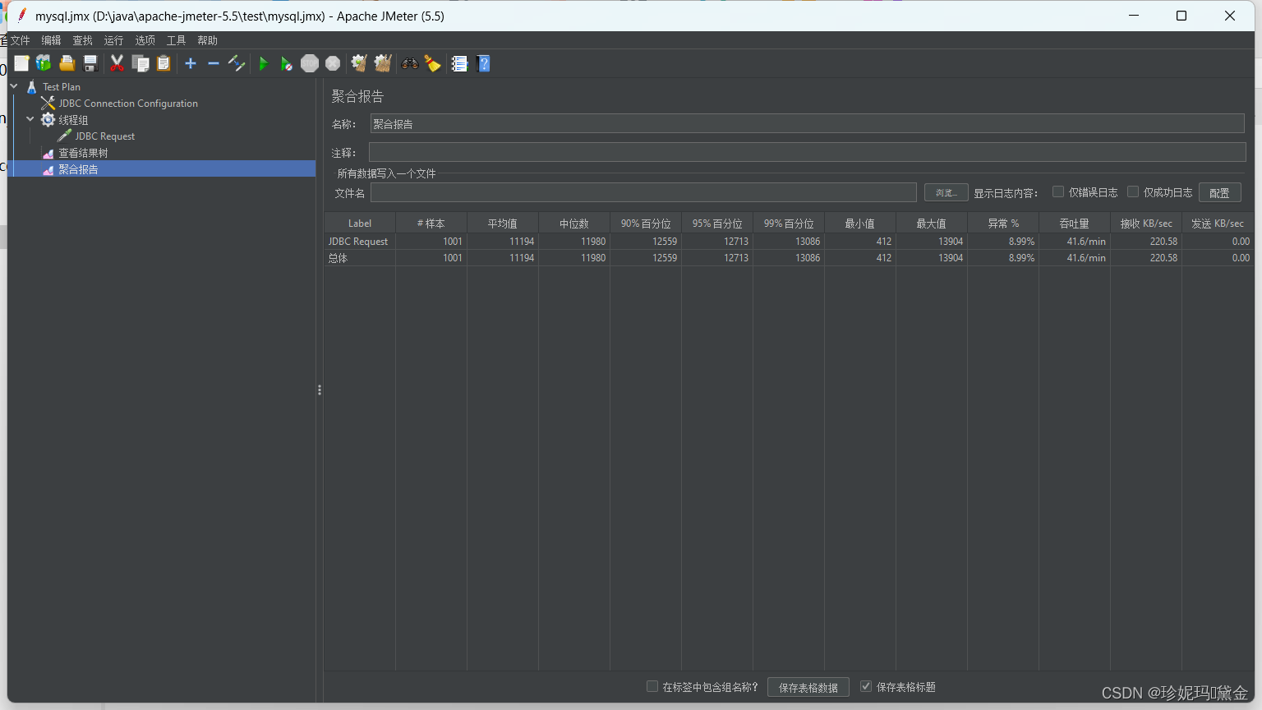Enable the 仅错误日志 checkbox

tap(1058, 191)
